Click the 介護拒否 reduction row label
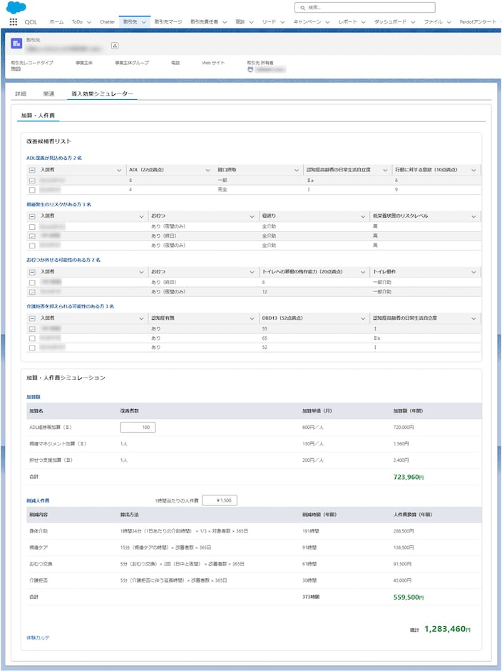 39,580
